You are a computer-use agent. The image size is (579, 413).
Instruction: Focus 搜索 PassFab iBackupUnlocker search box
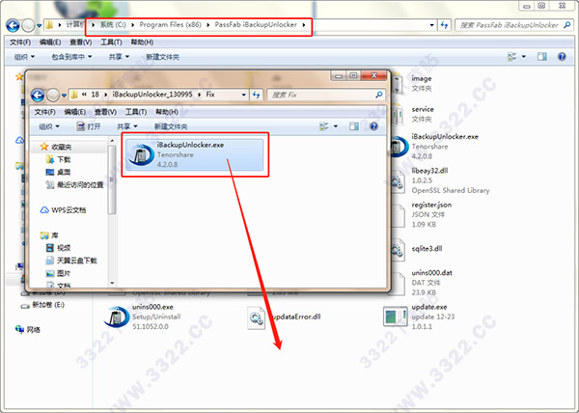click(514, 25)
